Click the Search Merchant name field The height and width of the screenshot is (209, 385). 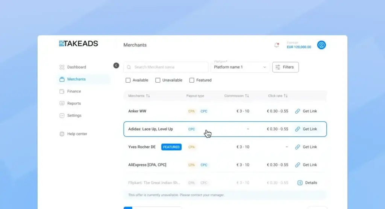click(166, 67)
